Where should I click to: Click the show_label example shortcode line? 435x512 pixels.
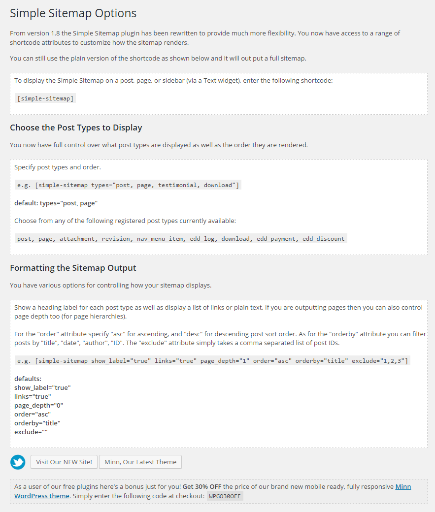coord(212,361)
